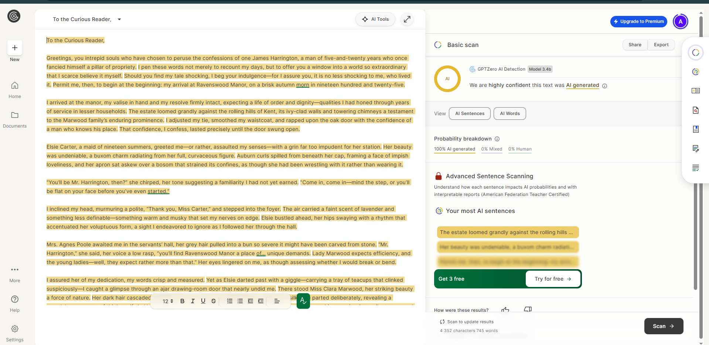Click the info icon beside Probability breakdown
The image size is (709, 345).
pos(497,139)
